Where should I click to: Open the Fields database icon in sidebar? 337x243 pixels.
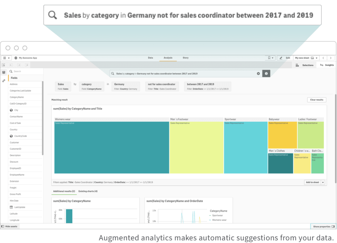coord(4,73)
